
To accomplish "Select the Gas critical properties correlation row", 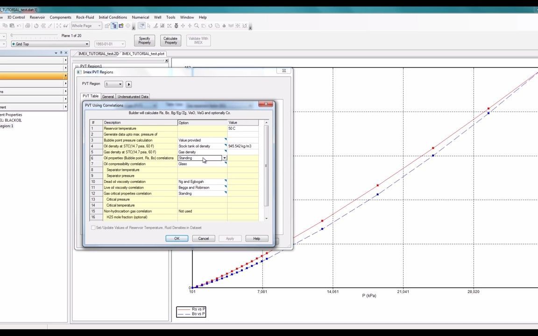I will click(174, 193).
